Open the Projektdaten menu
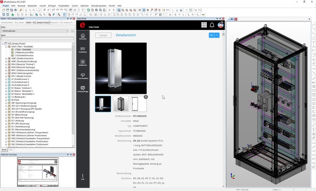This screenshot has width=316, height=191. 64,6
